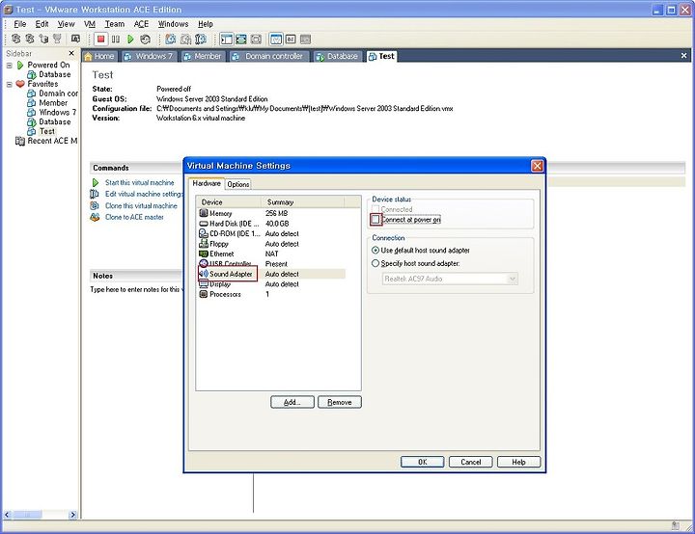695x534 pixels.
Task: Open the Help menu
Action: click(x=206, y=24)
